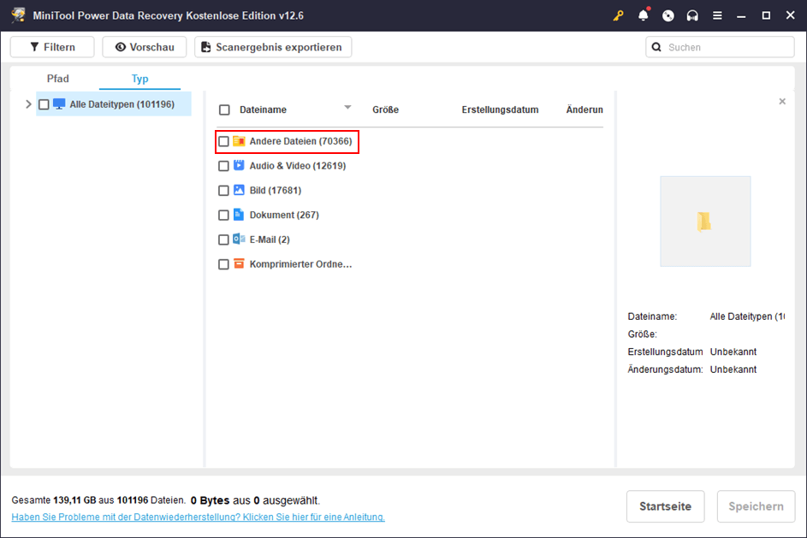Image resolution: width=807 pixels, height=538 pixels.
Task: Click the 139,11 GB total size text
Action: pyautogui.click(x=74, y=500)
